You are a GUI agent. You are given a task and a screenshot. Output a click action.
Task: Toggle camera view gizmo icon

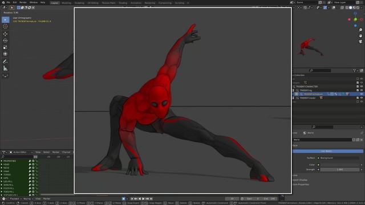[x=360, y=42]
